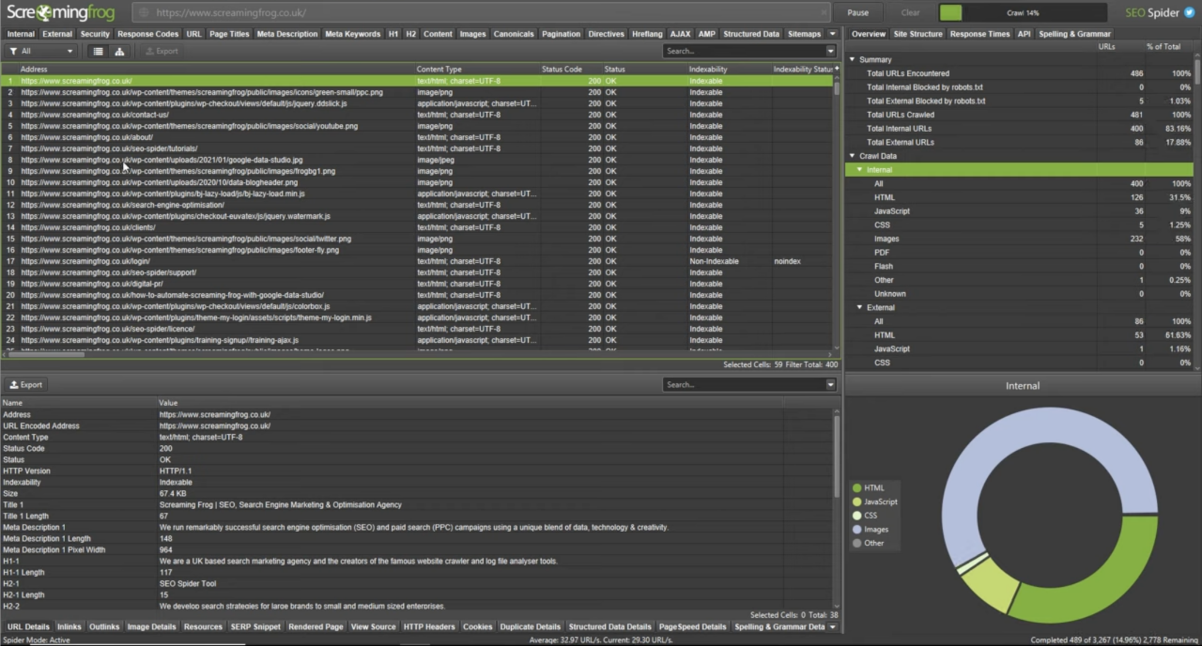Click the Clear button
Viewport: 1202px width, 646px height.
[x=910, y=12]
